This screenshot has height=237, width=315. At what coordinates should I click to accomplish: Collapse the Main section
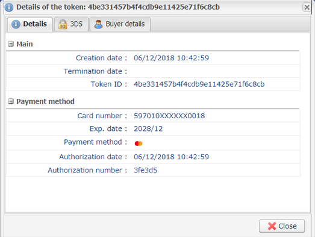click(x=11, y=44)
